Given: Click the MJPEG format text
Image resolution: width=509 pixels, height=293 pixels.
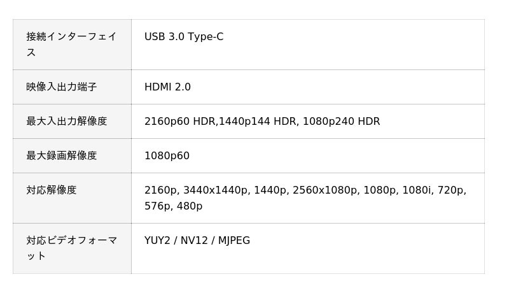Looking at the screenshot, I should point(234,241).
